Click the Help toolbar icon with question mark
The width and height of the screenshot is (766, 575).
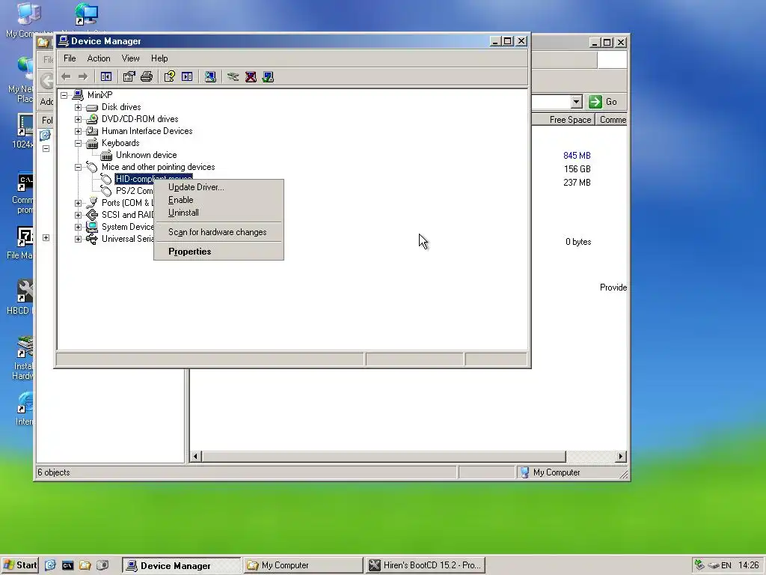click(x=170, y=77)
